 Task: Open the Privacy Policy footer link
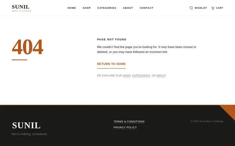(125, 127)
